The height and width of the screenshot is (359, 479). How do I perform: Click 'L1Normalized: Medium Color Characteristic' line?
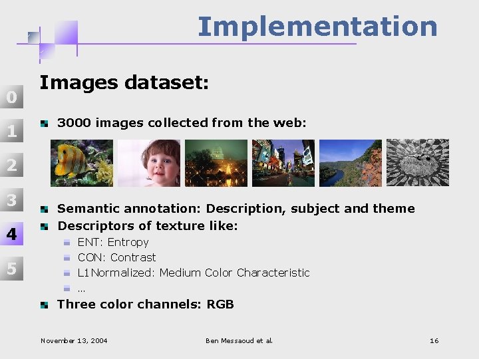click(x=194, y=273)
